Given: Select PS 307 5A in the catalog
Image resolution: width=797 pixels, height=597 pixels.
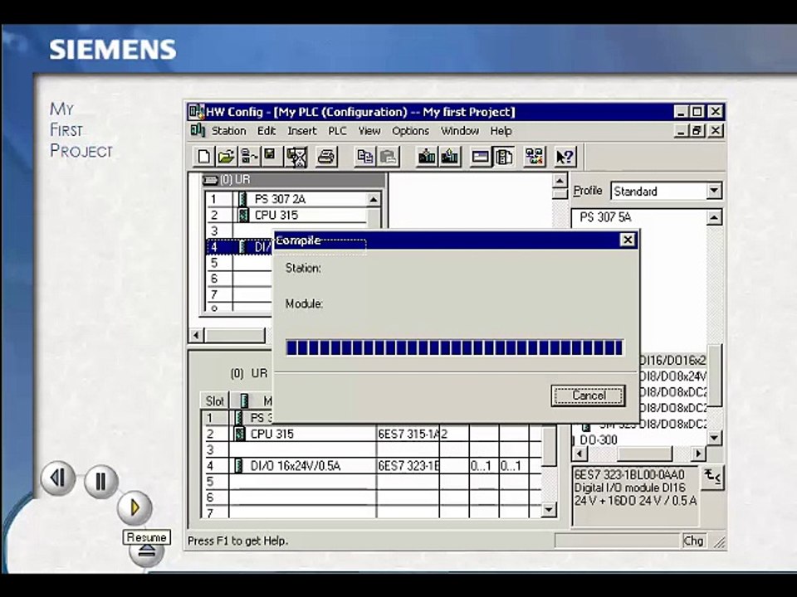Looking at the screenshot, I should pyautogui.click(x=605, y=217).
